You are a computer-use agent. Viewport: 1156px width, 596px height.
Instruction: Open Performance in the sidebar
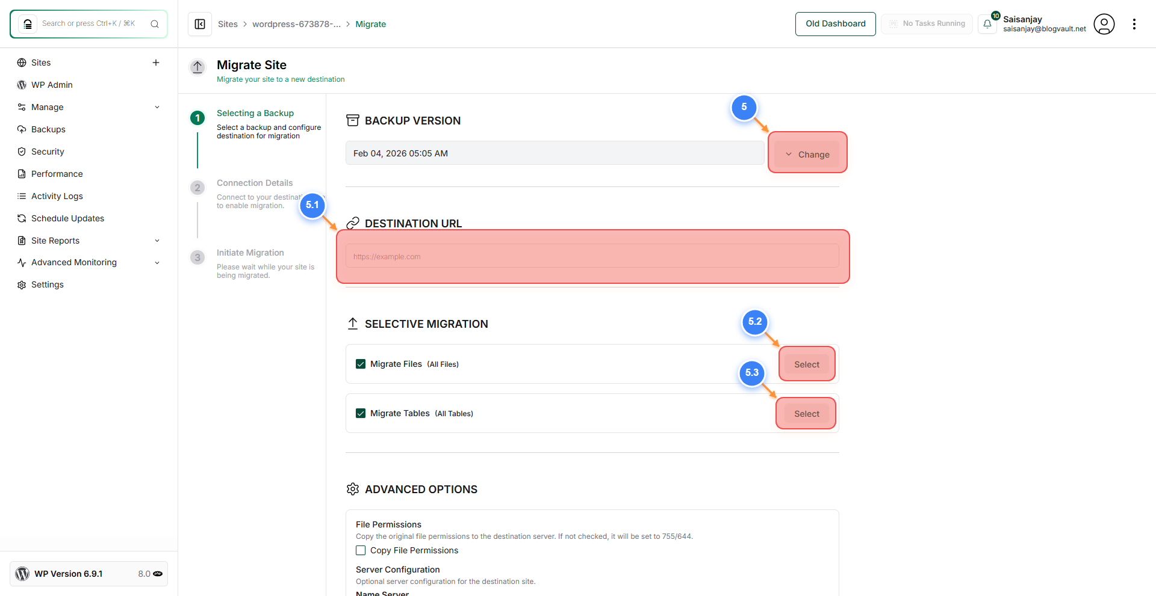(x=57, y=174)
